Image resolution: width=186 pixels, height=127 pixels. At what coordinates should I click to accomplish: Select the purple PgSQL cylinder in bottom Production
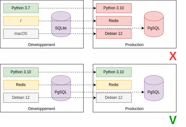[154, 88]
